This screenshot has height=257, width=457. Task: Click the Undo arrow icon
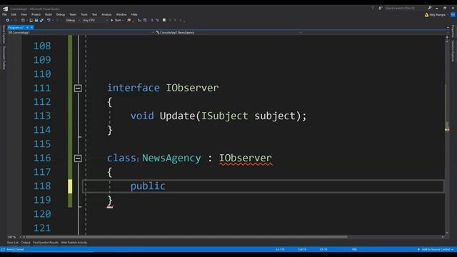pyautogui.click(x=49, y=21)
